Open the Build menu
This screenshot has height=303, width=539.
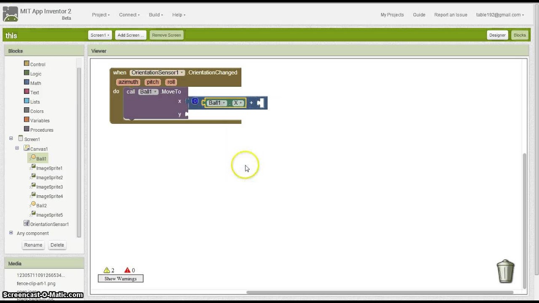click(156, 15)
